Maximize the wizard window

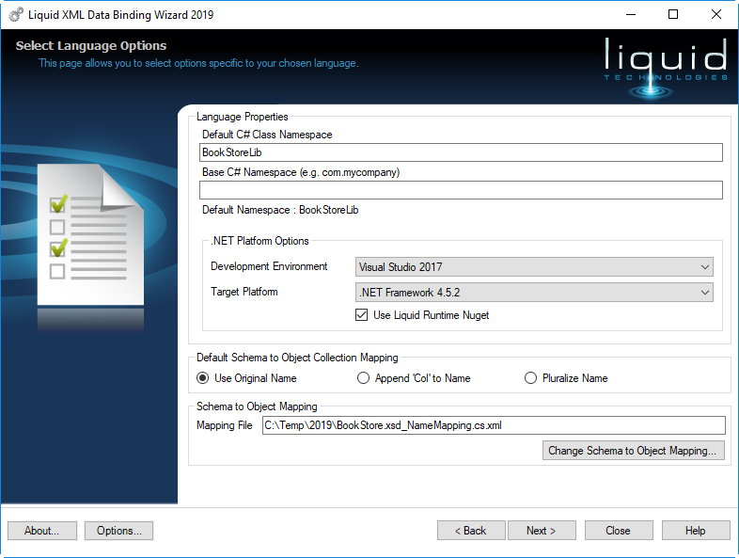coord(673,14)
